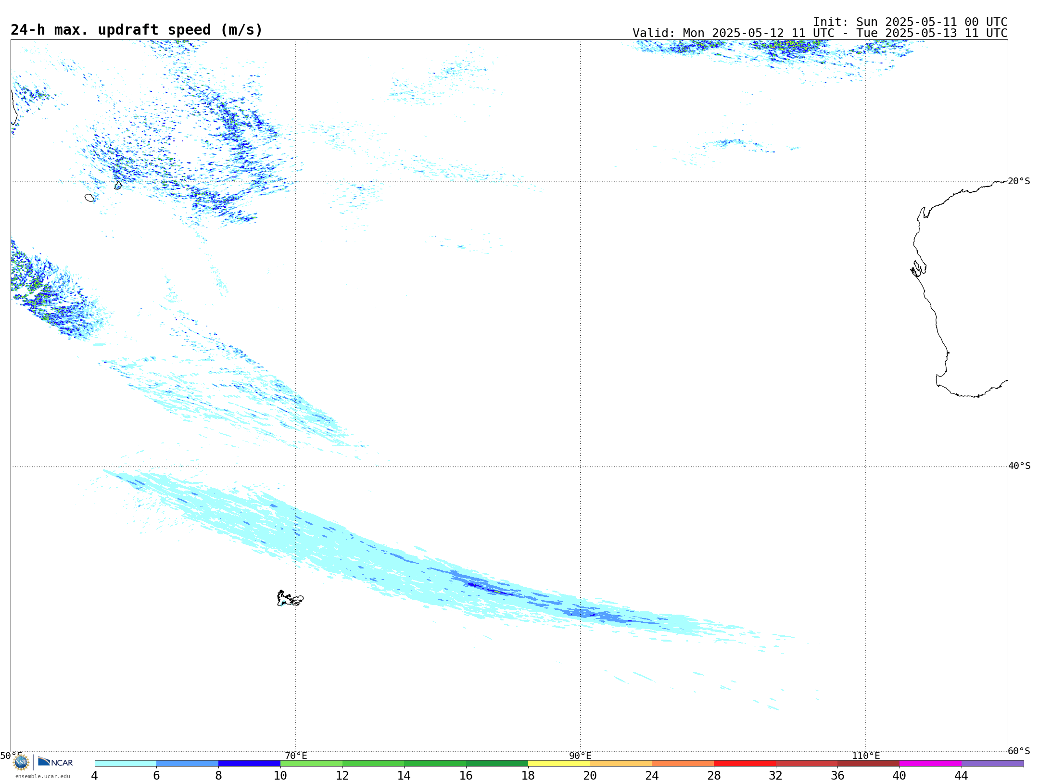Click the '110°E' longitude label
The height and width of the screenshot is (782, 1039).
866,756
